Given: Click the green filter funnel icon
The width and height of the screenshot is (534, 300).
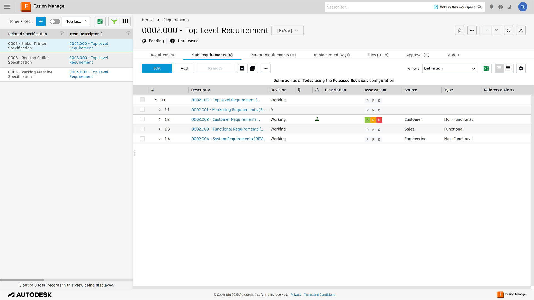Looking at the screenshot, I should (x=114, y=21).
